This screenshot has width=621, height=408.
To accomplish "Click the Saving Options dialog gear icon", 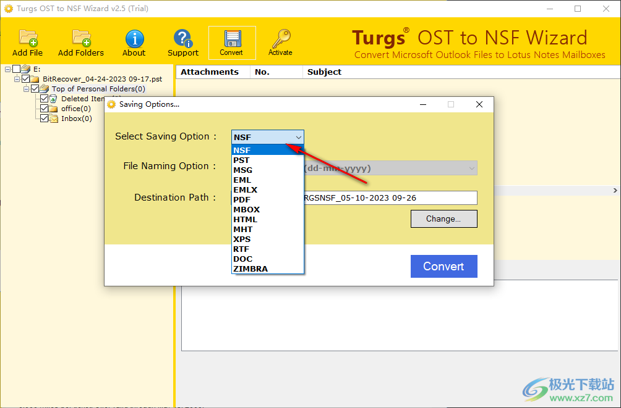I will click(x=112, y=104).
